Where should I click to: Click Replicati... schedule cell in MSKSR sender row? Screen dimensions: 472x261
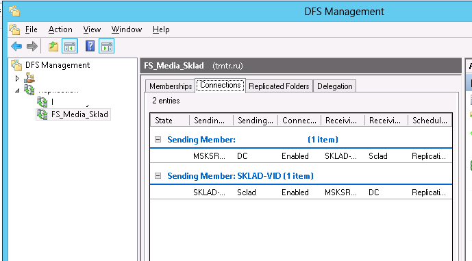point(429,156)
